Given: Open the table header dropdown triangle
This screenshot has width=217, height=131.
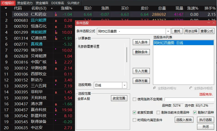Looking at the screenshot, I should [x=6, y=8].
